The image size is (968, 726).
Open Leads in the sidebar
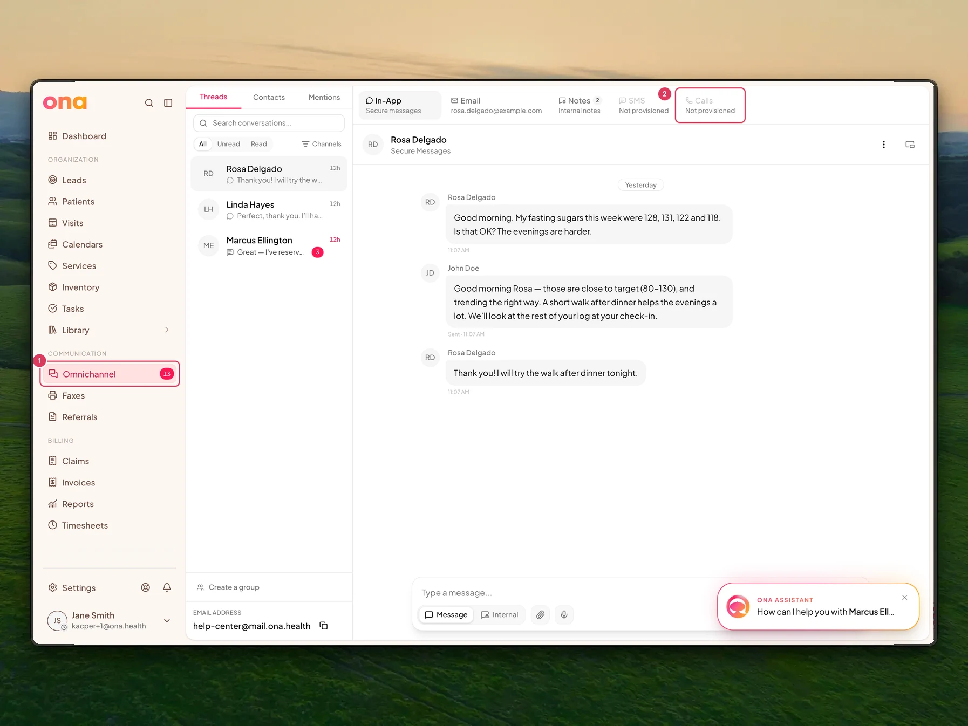coord(110,180)
